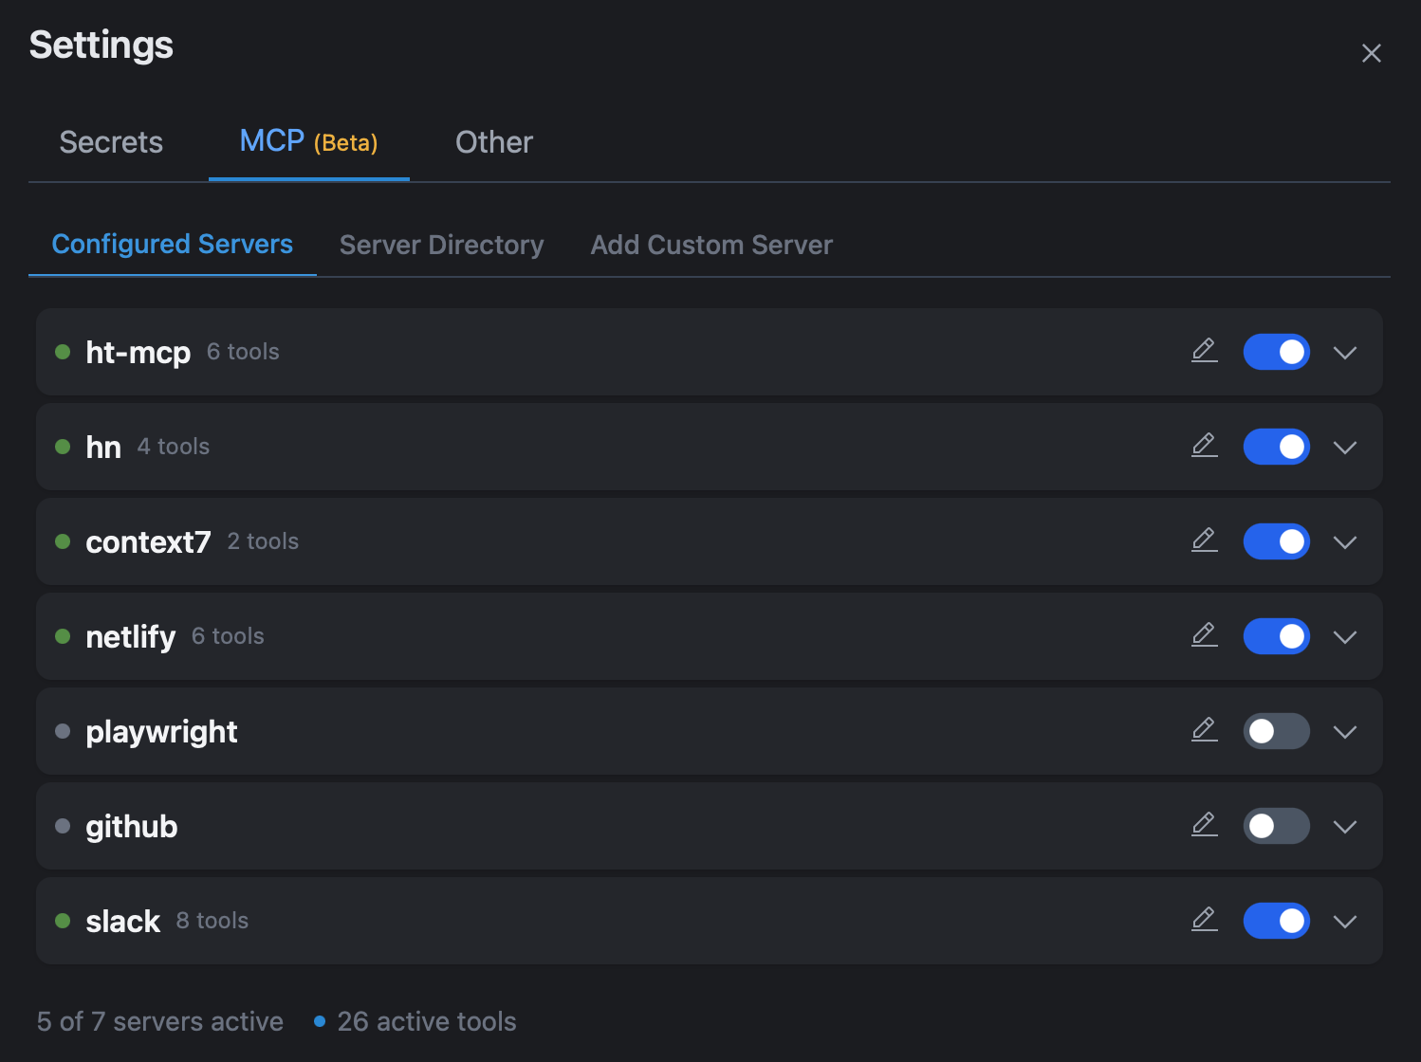Click the playwright server name
Viewport: 1421px width, 1062px height.
(x=161, y=732)
